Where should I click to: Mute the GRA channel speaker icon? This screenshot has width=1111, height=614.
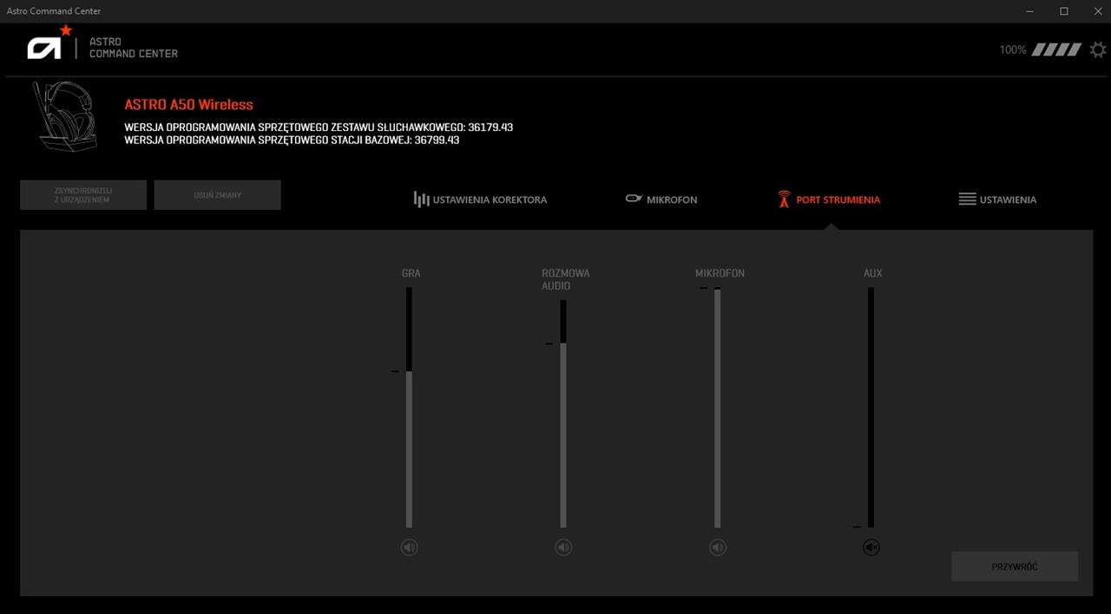(410, 547)
